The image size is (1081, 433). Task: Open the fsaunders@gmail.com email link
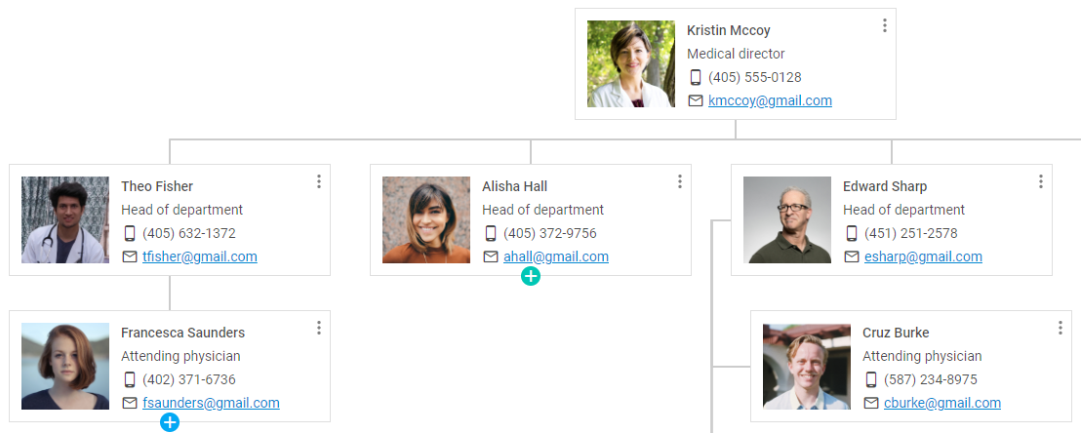[x=211, y=403]
